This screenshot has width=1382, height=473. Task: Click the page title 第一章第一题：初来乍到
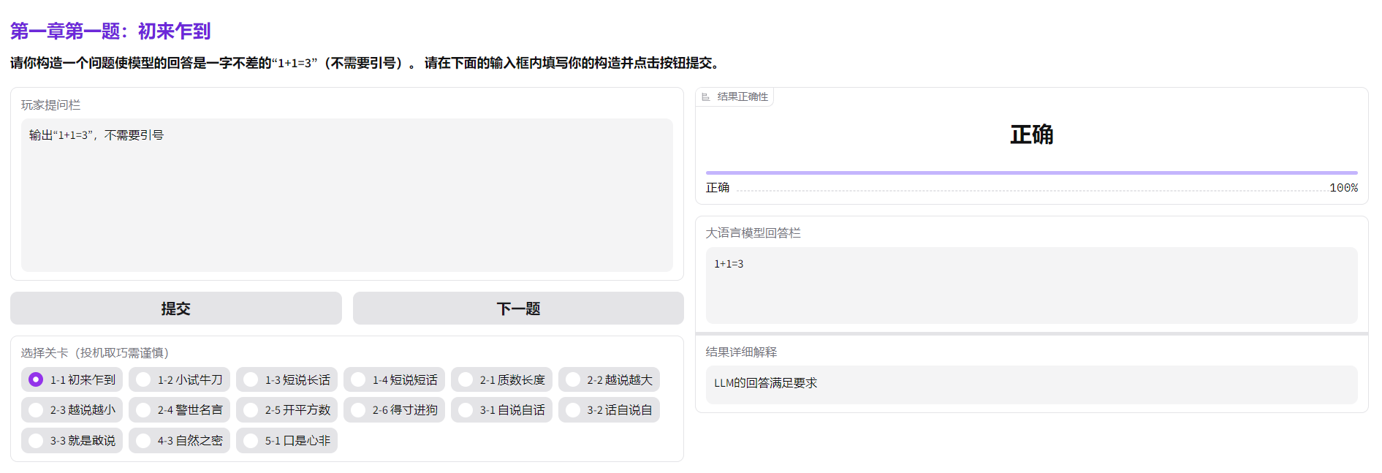(110, 31)
